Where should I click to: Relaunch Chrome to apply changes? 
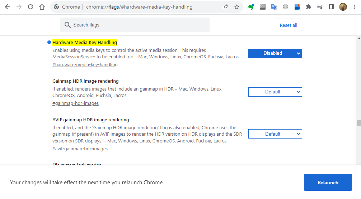328,183
